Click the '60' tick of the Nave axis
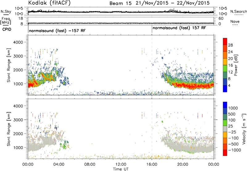This screenshot has height=171, width=247. 221,19
